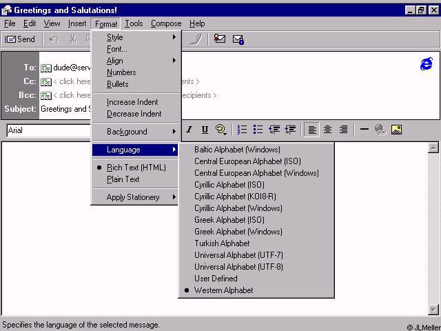Viewport: 441px width, 331px height.
Task: Choose Greek Alphabet (ISO)
Action: coord(256,220)
